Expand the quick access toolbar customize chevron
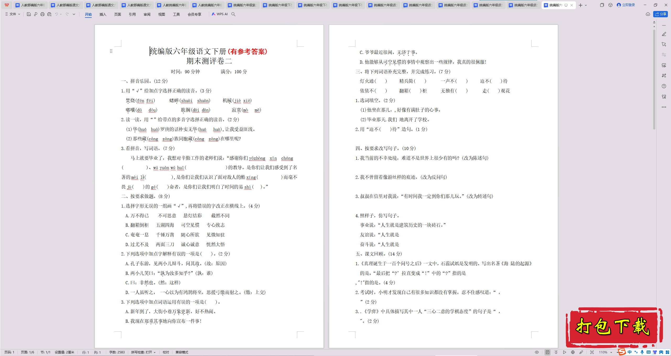 74,14
